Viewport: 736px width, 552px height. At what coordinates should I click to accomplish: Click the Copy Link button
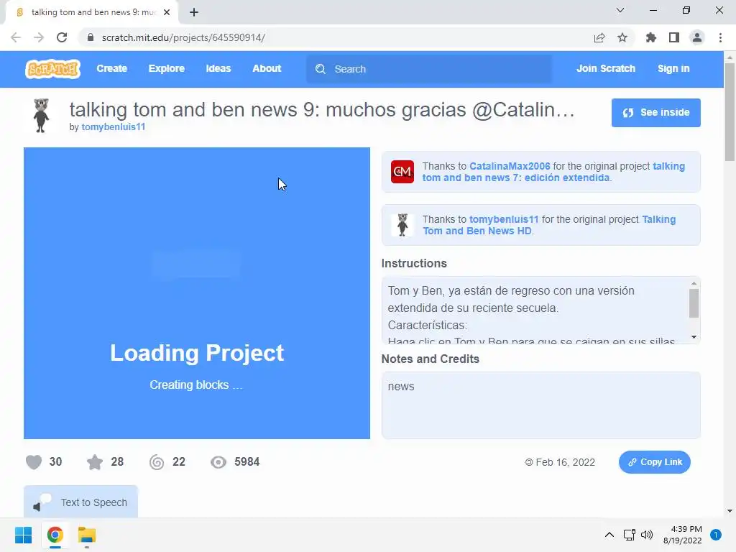click(654, 462)
